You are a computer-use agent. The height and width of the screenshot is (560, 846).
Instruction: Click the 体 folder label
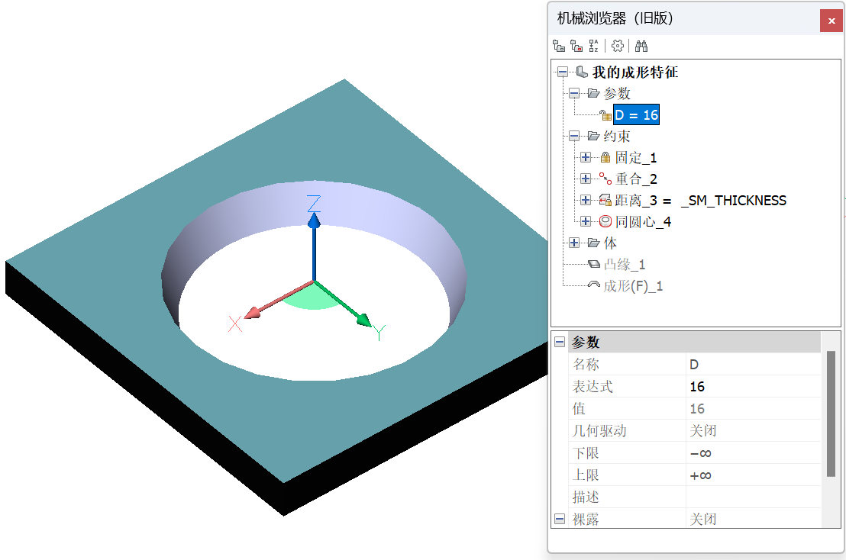pos(609,243)
